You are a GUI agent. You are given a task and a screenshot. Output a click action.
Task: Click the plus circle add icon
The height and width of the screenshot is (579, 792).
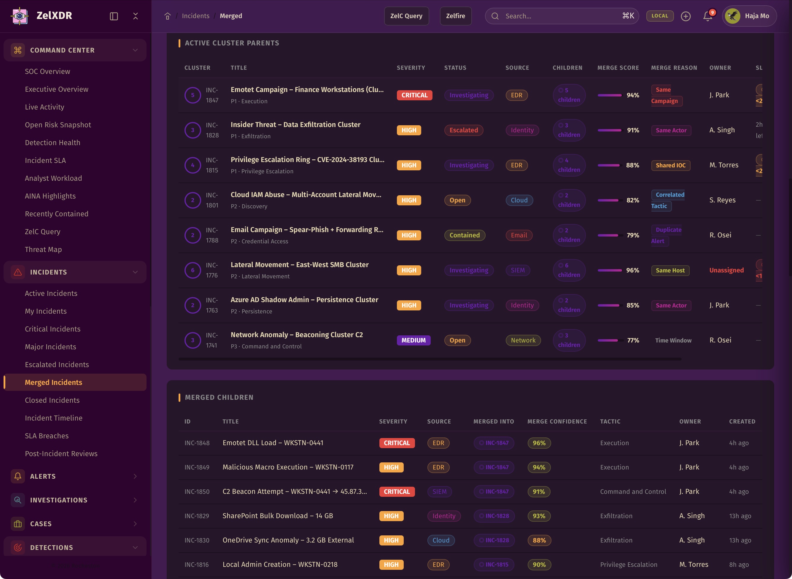pyautogui.click(x=686, y=16)
